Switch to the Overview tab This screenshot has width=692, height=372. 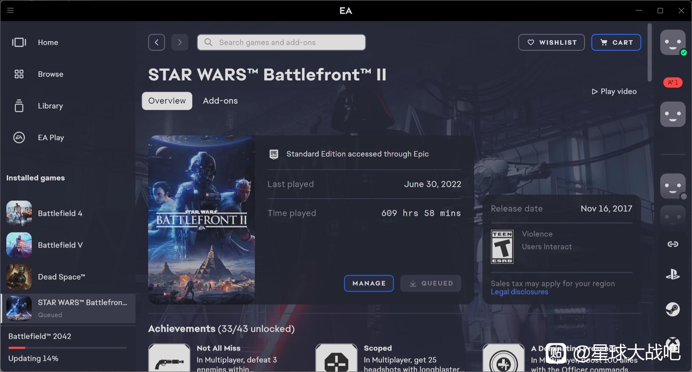(x=167, y=101)
